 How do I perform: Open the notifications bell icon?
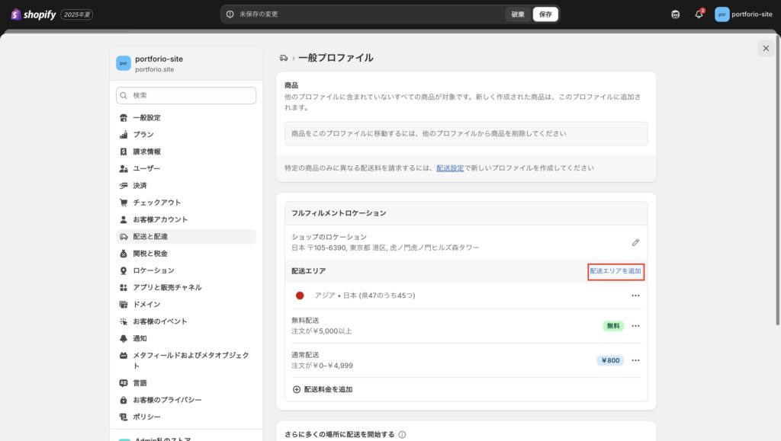tap(699, 14)
